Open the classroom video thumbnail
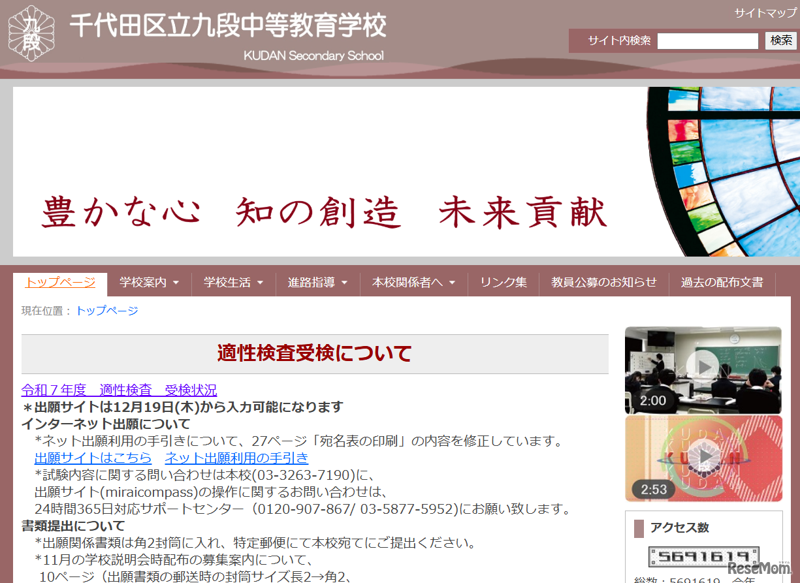This screenshot has height=583, width=800. [703, 370]
